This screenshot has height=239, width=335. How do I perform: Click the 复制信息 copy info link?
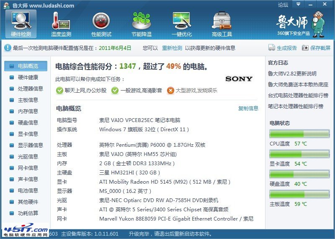click(248, 108)
